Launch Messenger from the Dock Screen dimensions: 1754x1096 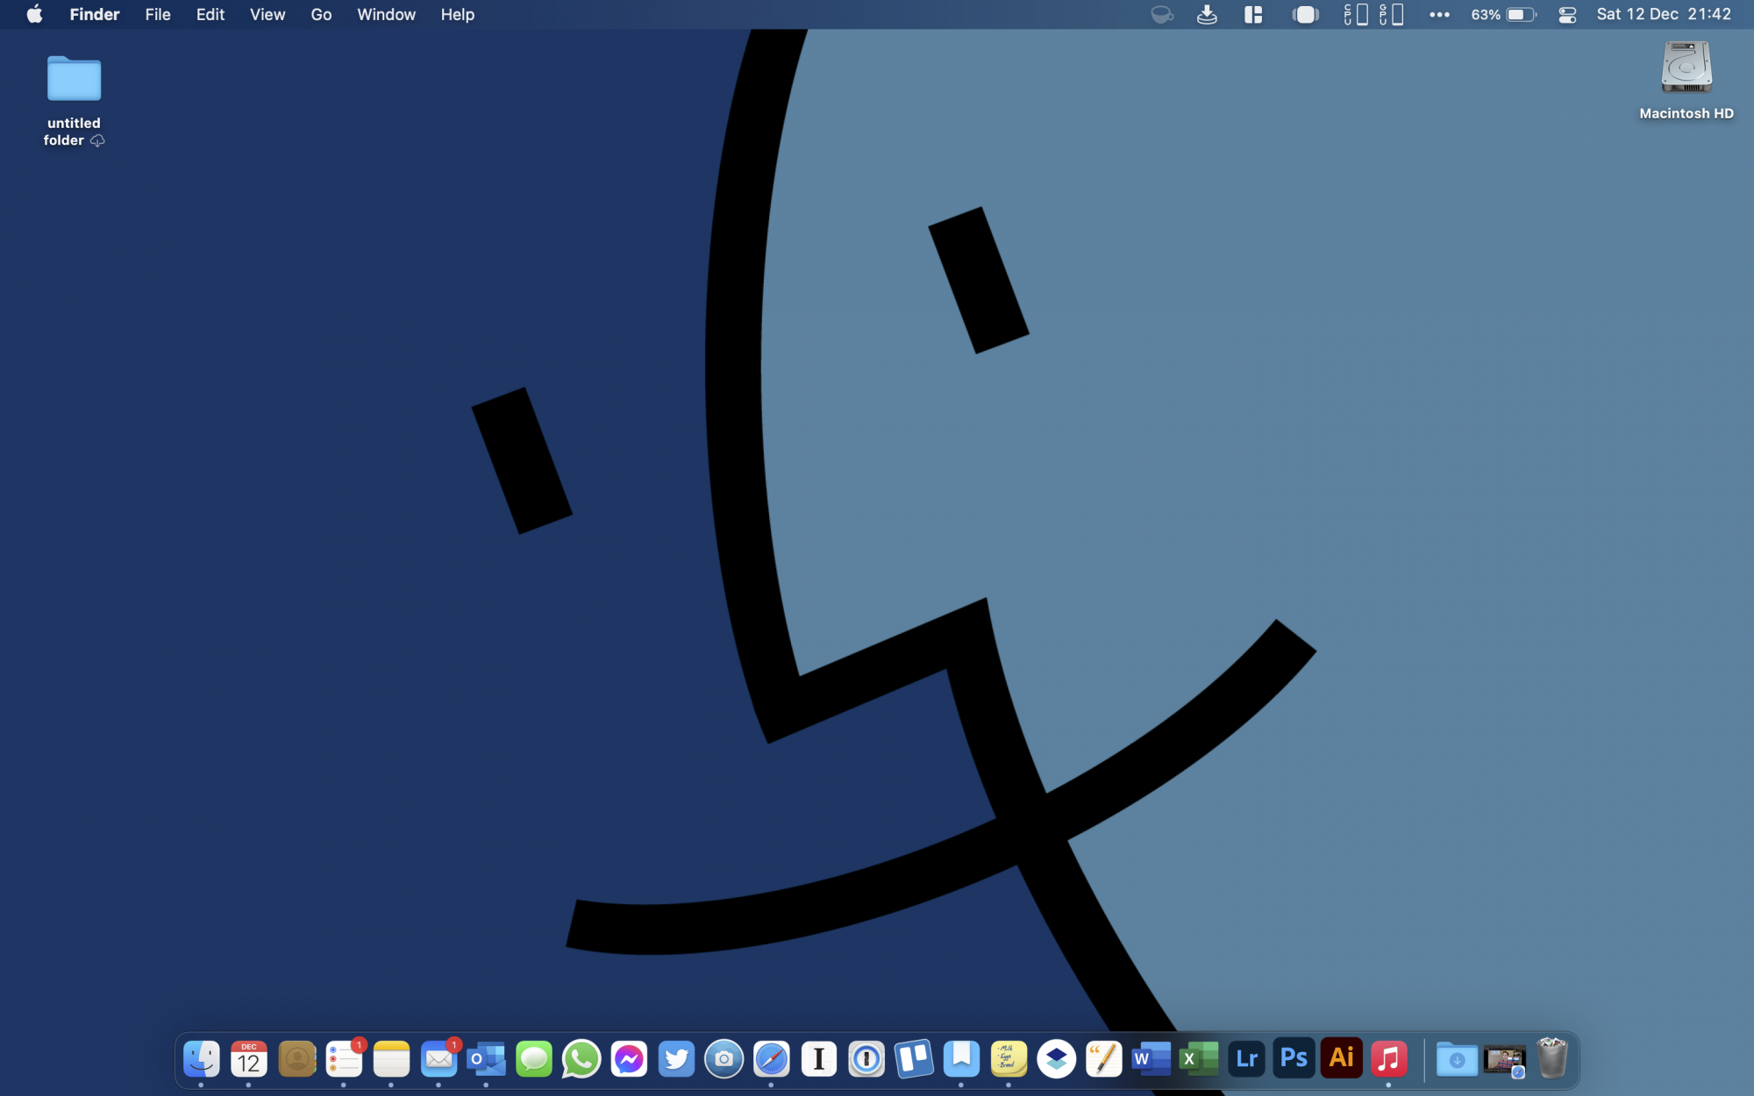(629, 1059)
